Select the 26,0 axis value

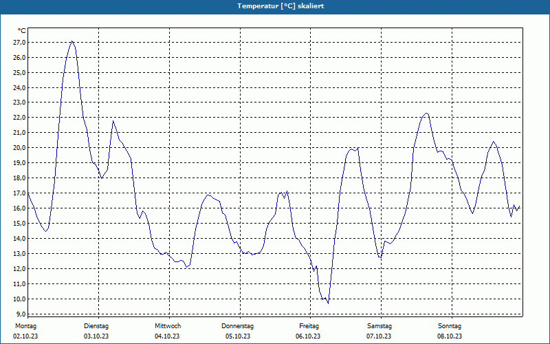click(19, 58)
